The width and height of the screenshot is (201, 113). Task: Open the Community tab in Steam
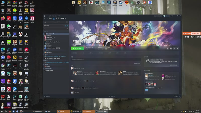pos(58,18)
